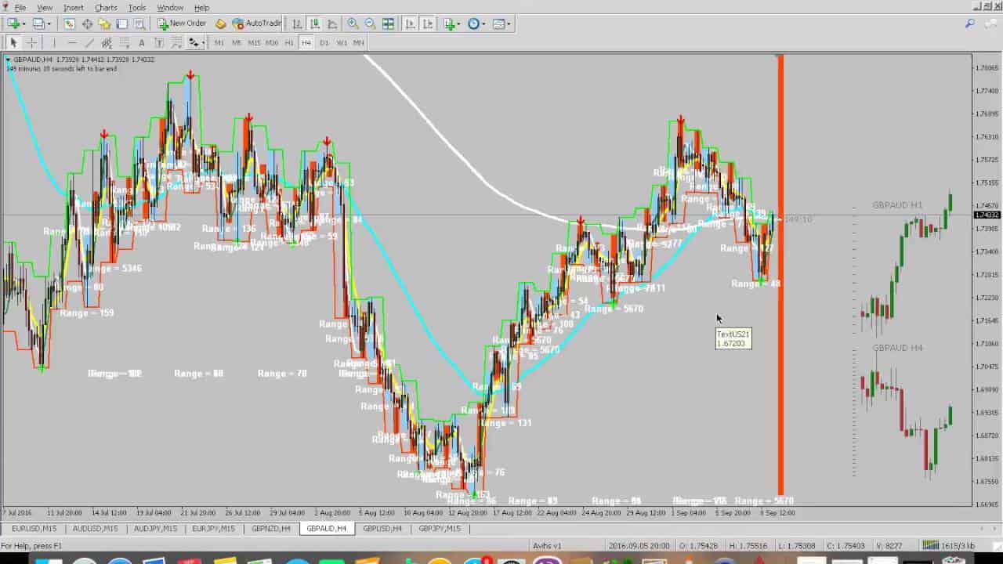Click the connection status 1615/3 kb
The height and width of the screenshot is (564, 1003).
click(x=949, y=545)
